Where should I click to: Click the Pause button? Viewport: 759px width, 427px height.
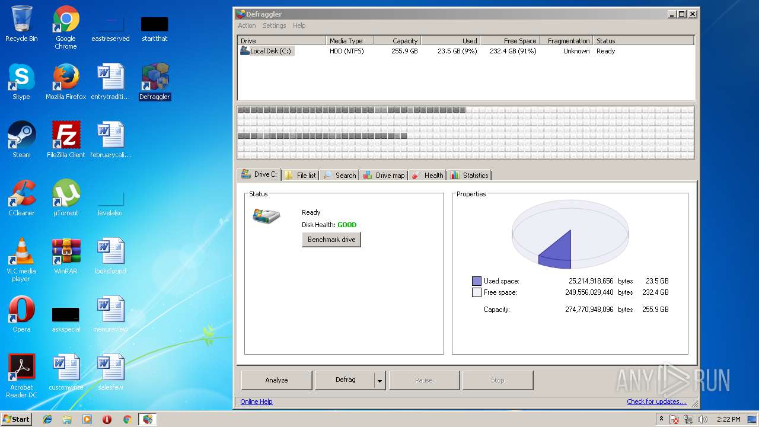tap(424, 380)
